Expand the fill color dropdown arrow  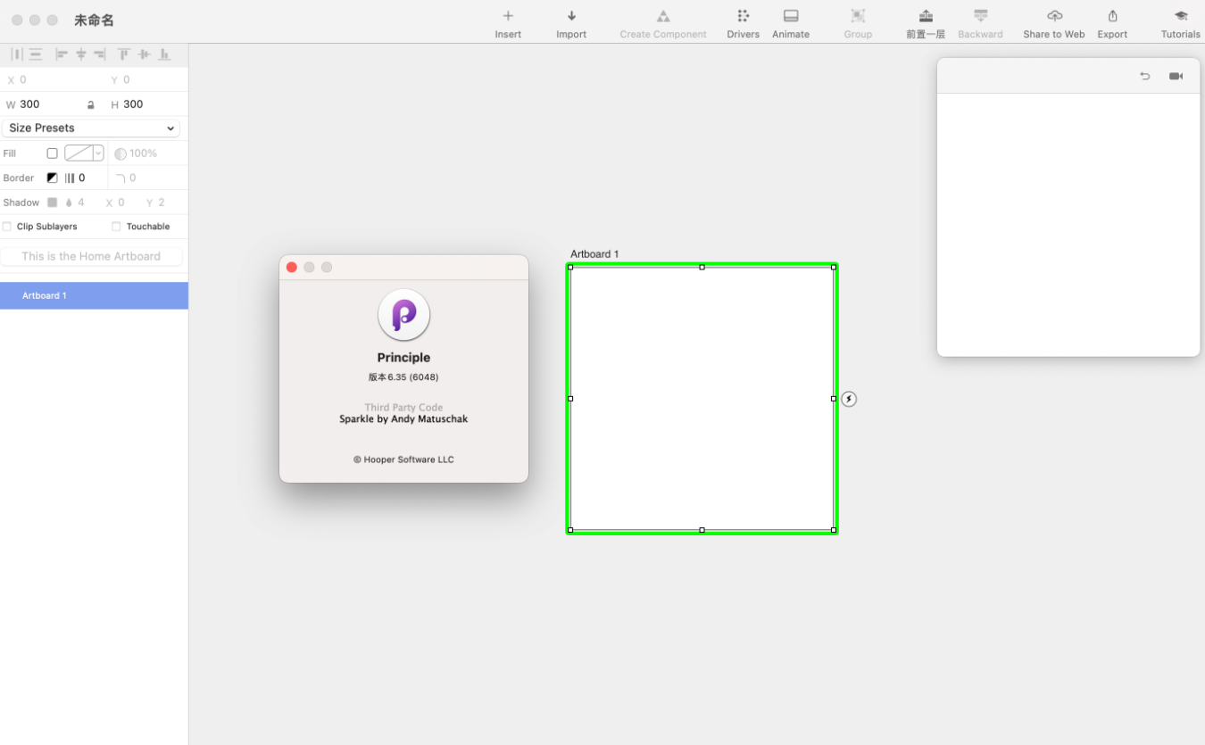coord(98,153)
